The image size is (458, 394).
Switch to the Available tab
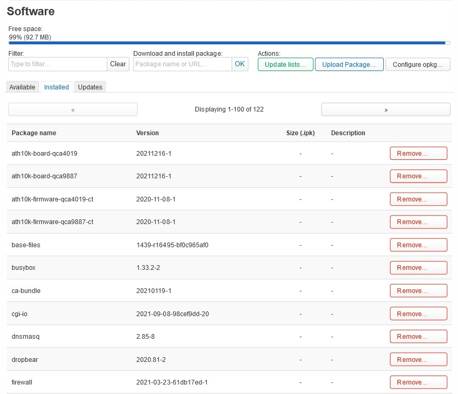tap(22, 87)
